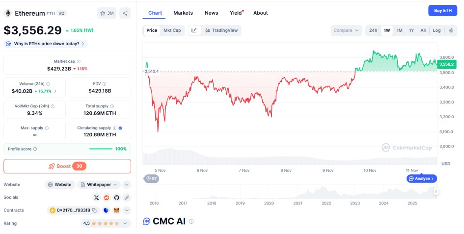Toggle the Log scale on the chart
Screen dimensions: 464x234
(437, 30)
